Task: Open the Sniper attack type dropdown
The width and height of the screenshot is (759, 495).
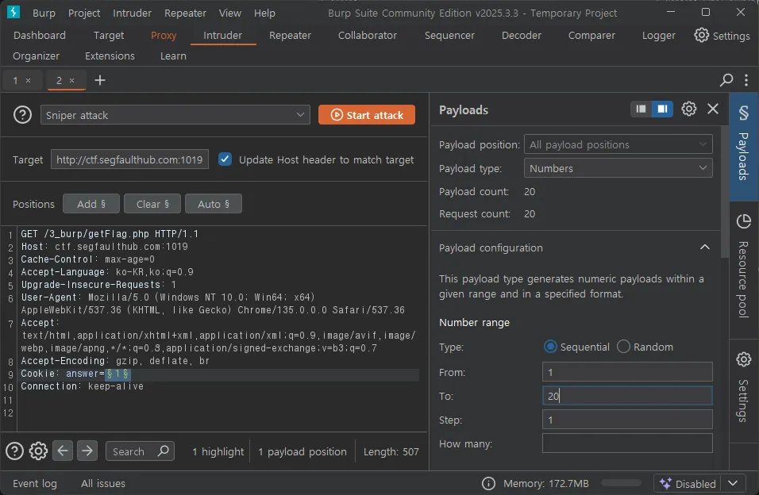Action: (175, 115)
